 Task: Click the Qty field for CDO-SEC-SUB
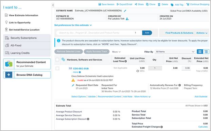pos(155,68)
